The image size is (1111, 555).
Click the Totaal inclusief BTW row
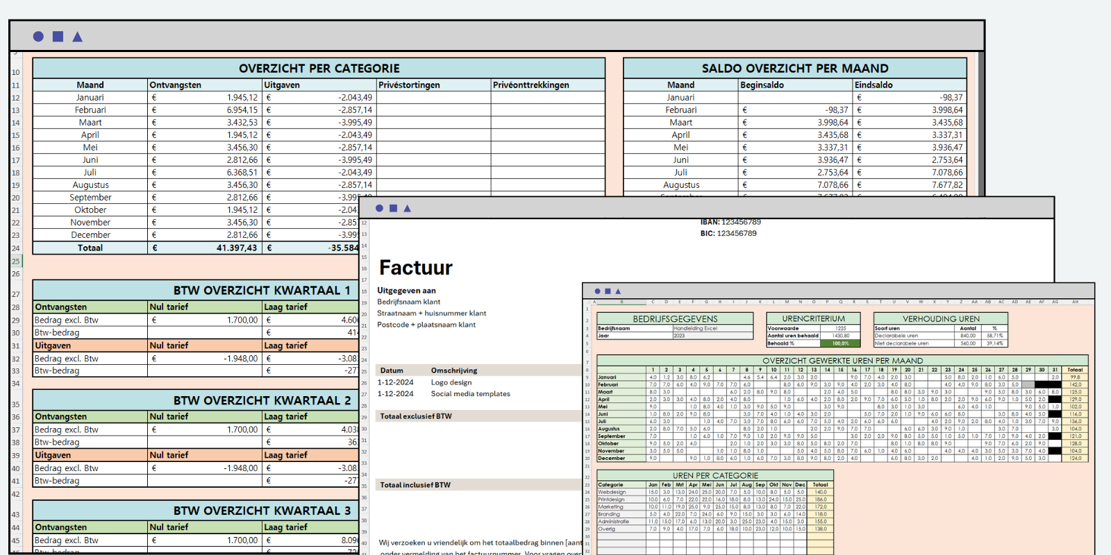[x=415, y=485]
